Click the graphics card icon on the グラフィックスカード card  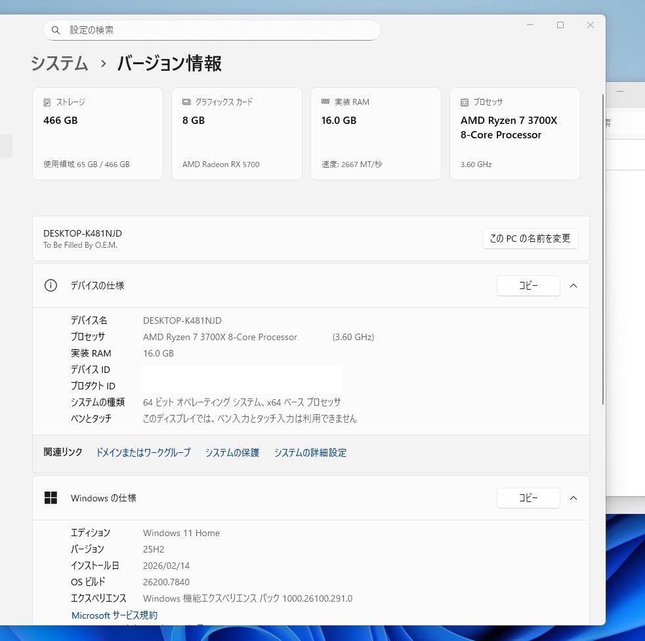tap(186, 102)
